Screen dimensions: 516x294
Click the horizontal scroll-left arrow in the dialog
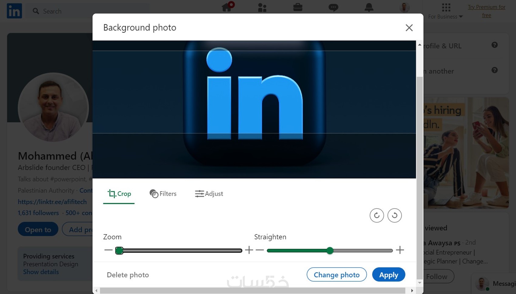click(96, 290)
